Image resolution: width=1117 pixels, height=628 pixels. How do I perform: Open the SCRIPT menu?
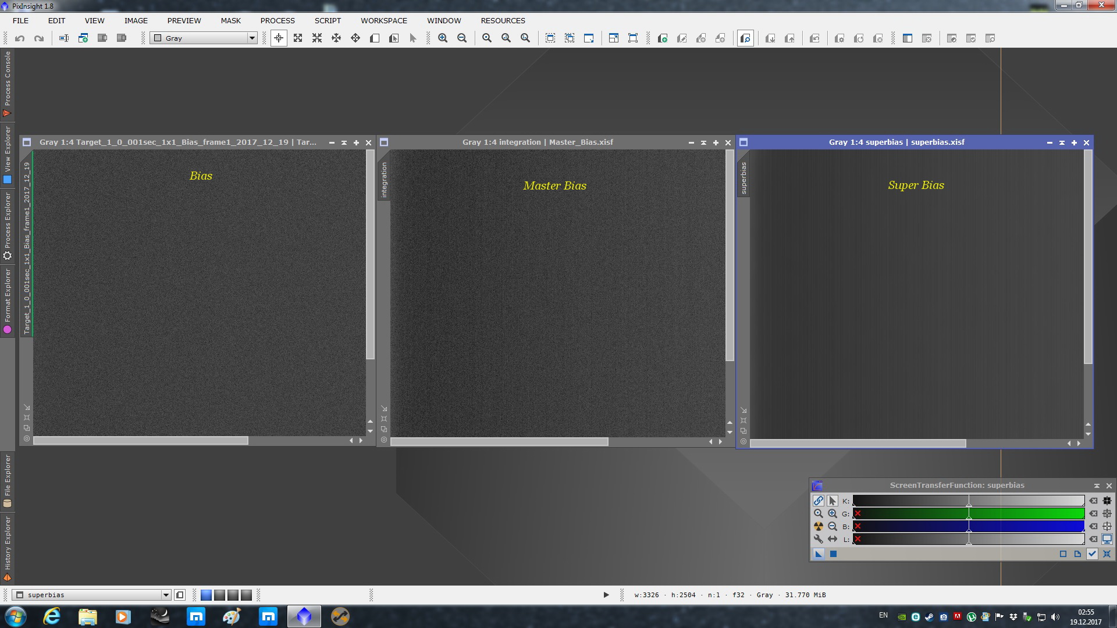pyautogui.click(x=328, y=20)
